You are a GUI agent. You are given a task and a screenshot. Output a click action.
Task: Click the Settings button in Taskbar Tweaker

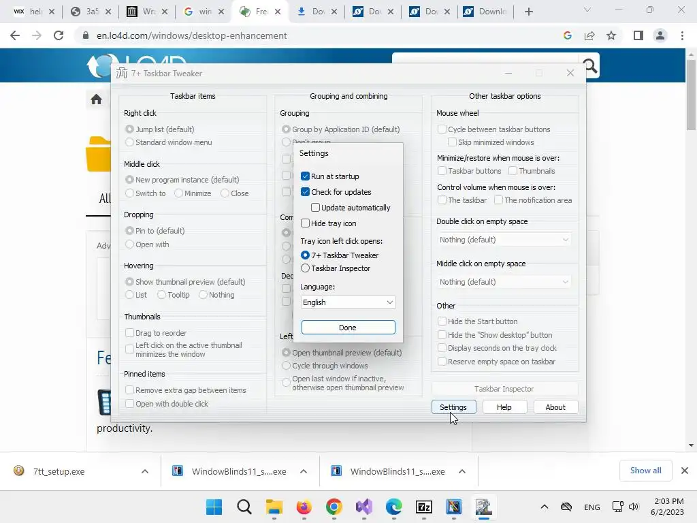coord(453,407)
